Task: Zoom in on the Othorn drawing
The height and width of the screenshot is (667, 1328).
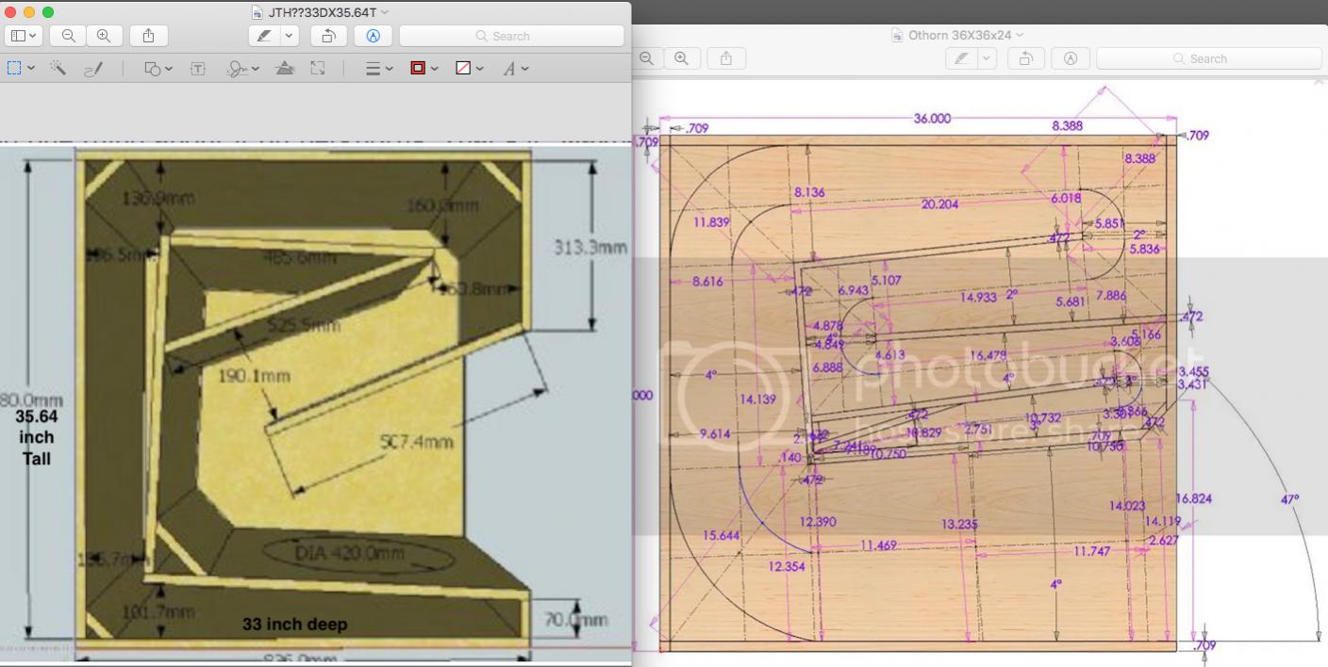Action: 681,58
